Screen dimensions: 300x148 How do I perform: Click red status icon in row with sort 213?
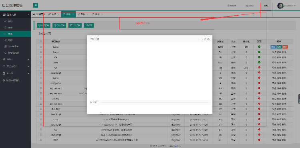pyautogui.click(x=259, y=67)
